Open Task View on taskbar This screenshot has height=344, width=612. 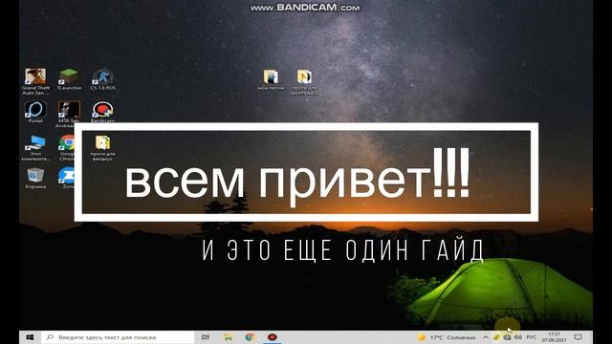(x=206, y=337)
